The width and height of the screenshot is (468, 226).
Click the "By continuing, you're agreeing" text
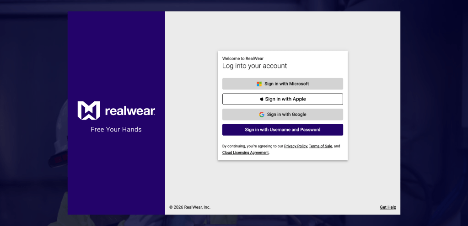point(252,146)
